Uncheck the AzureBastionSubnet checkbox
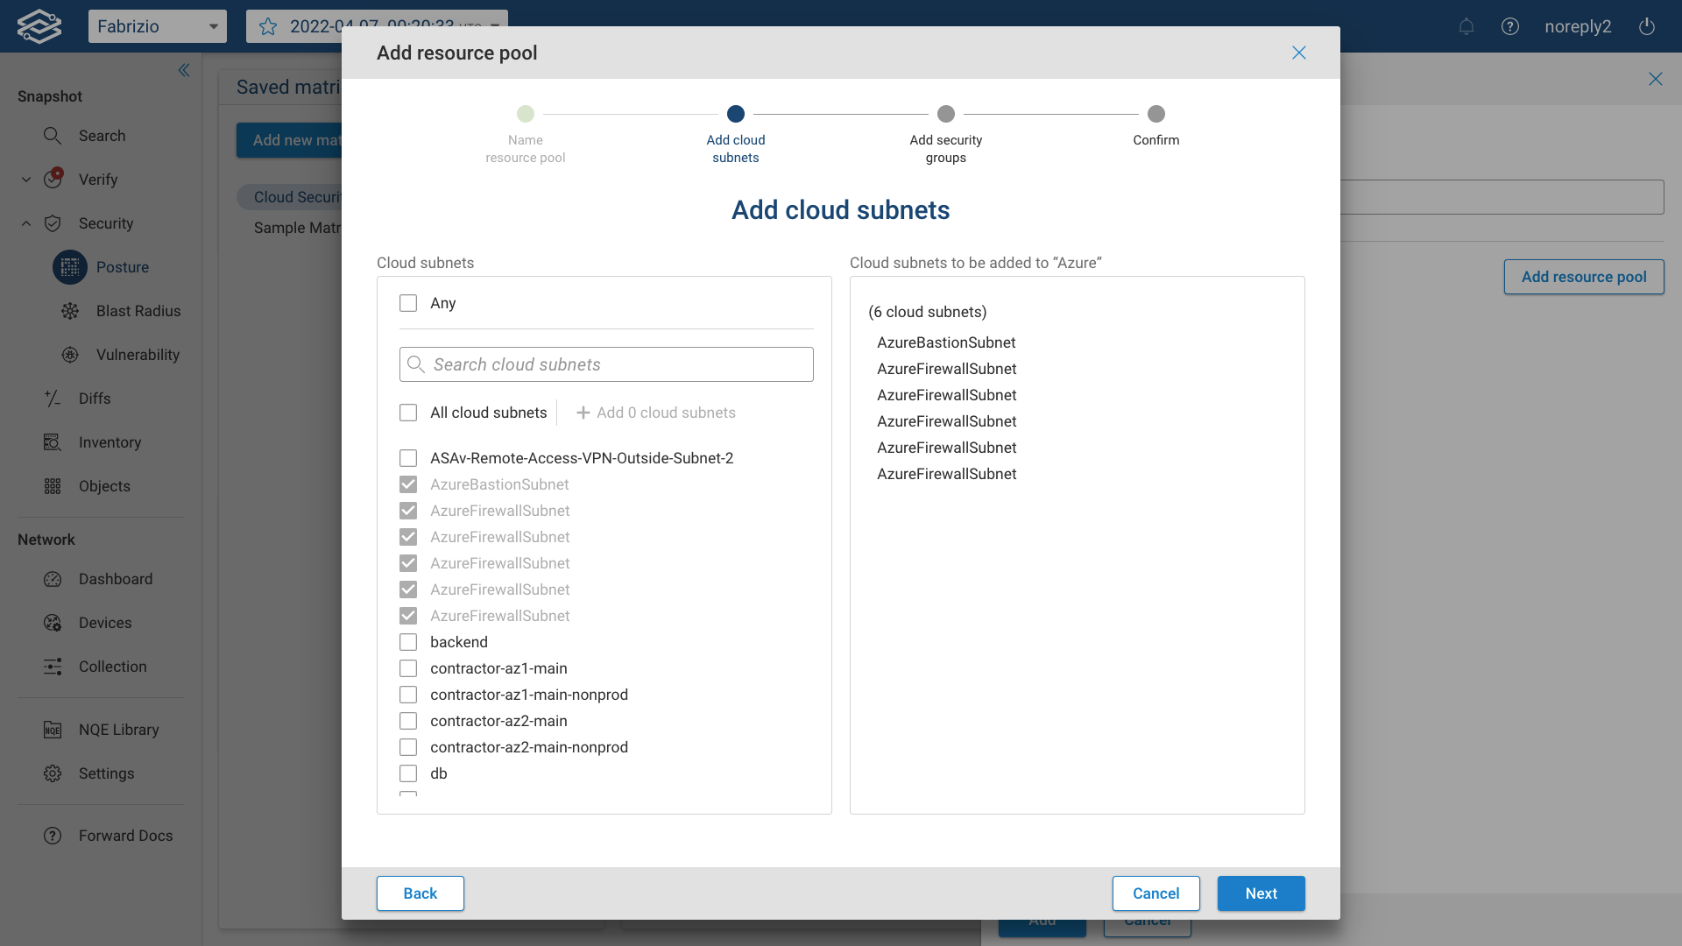1682x946 pixels. 408,484
